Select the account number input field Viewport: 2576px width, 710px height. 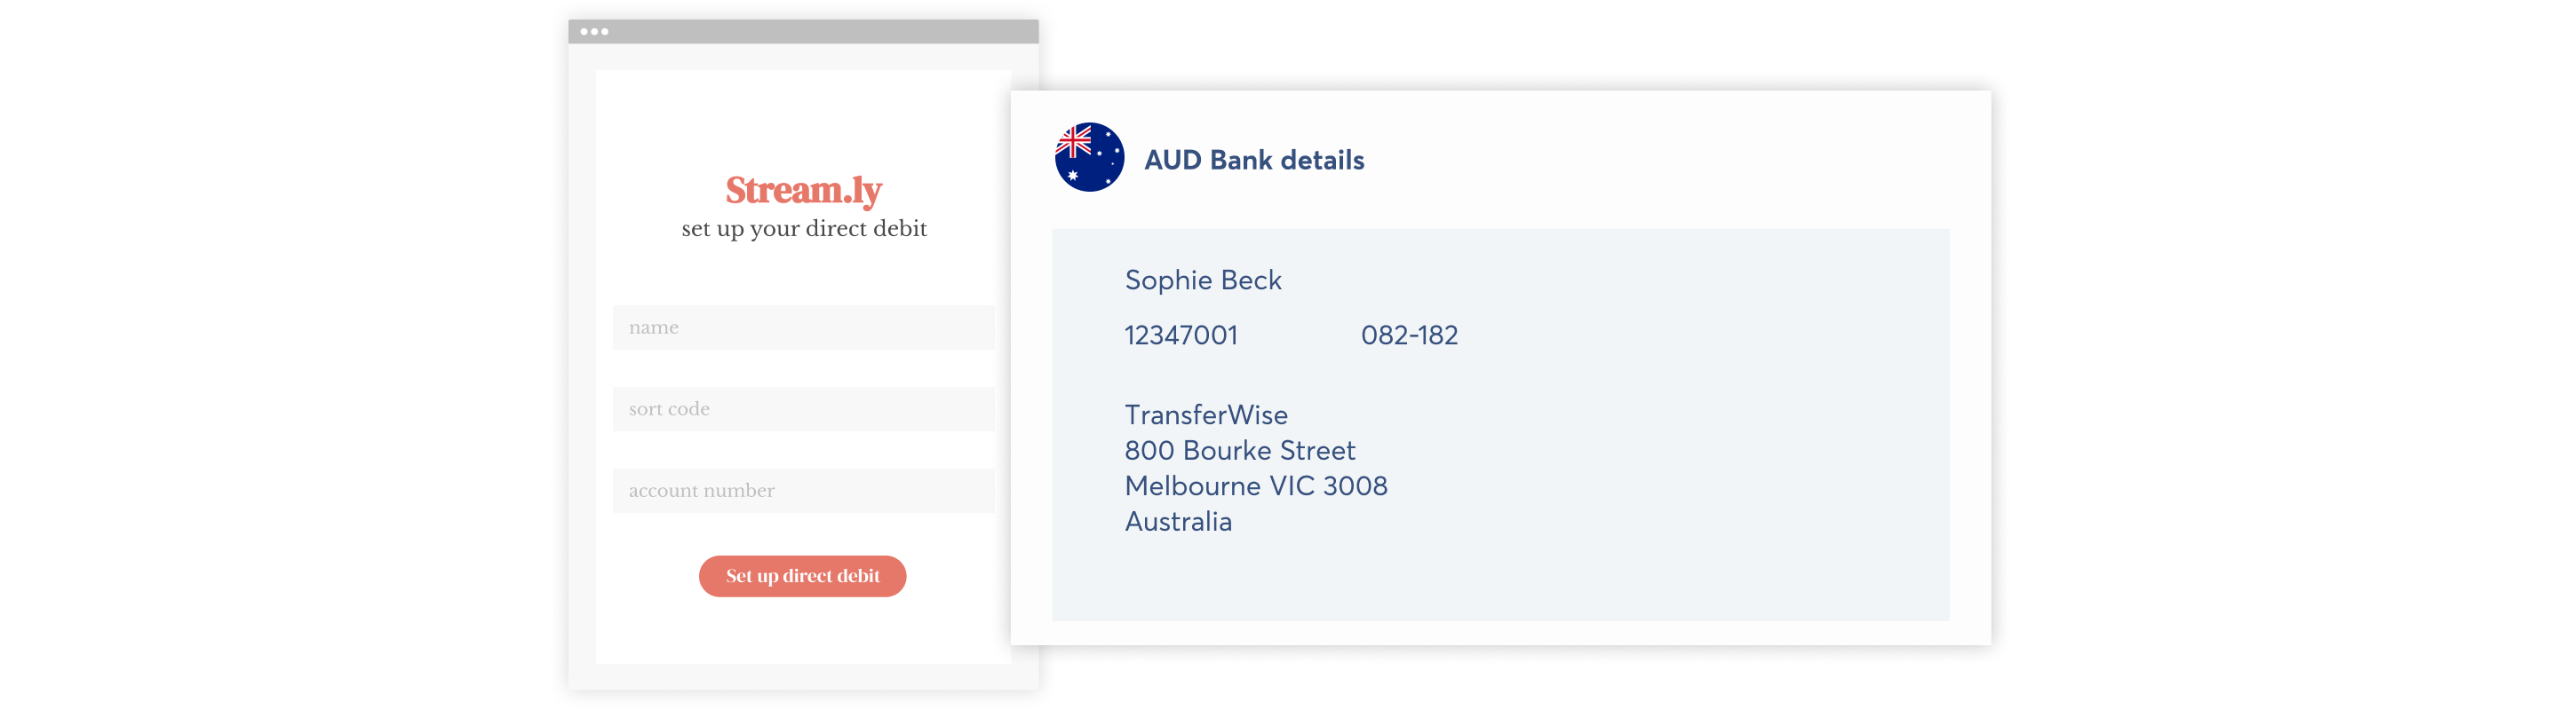pyautogui.click(x=803, y=492)
